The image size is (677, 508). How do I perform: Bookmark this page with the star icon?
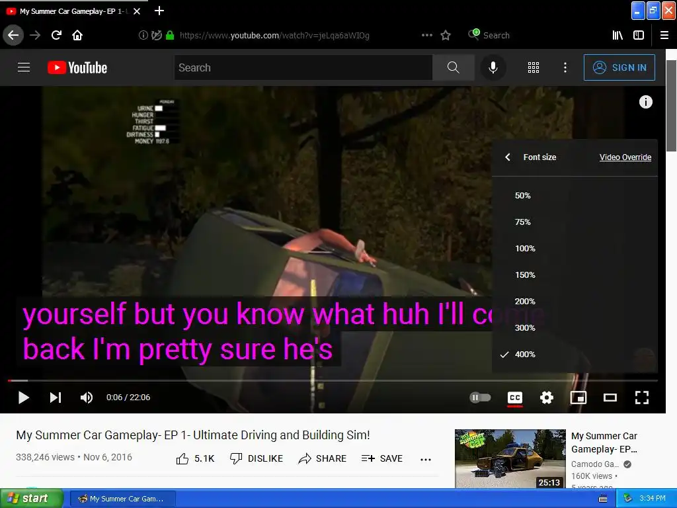(x=446, y=35)
